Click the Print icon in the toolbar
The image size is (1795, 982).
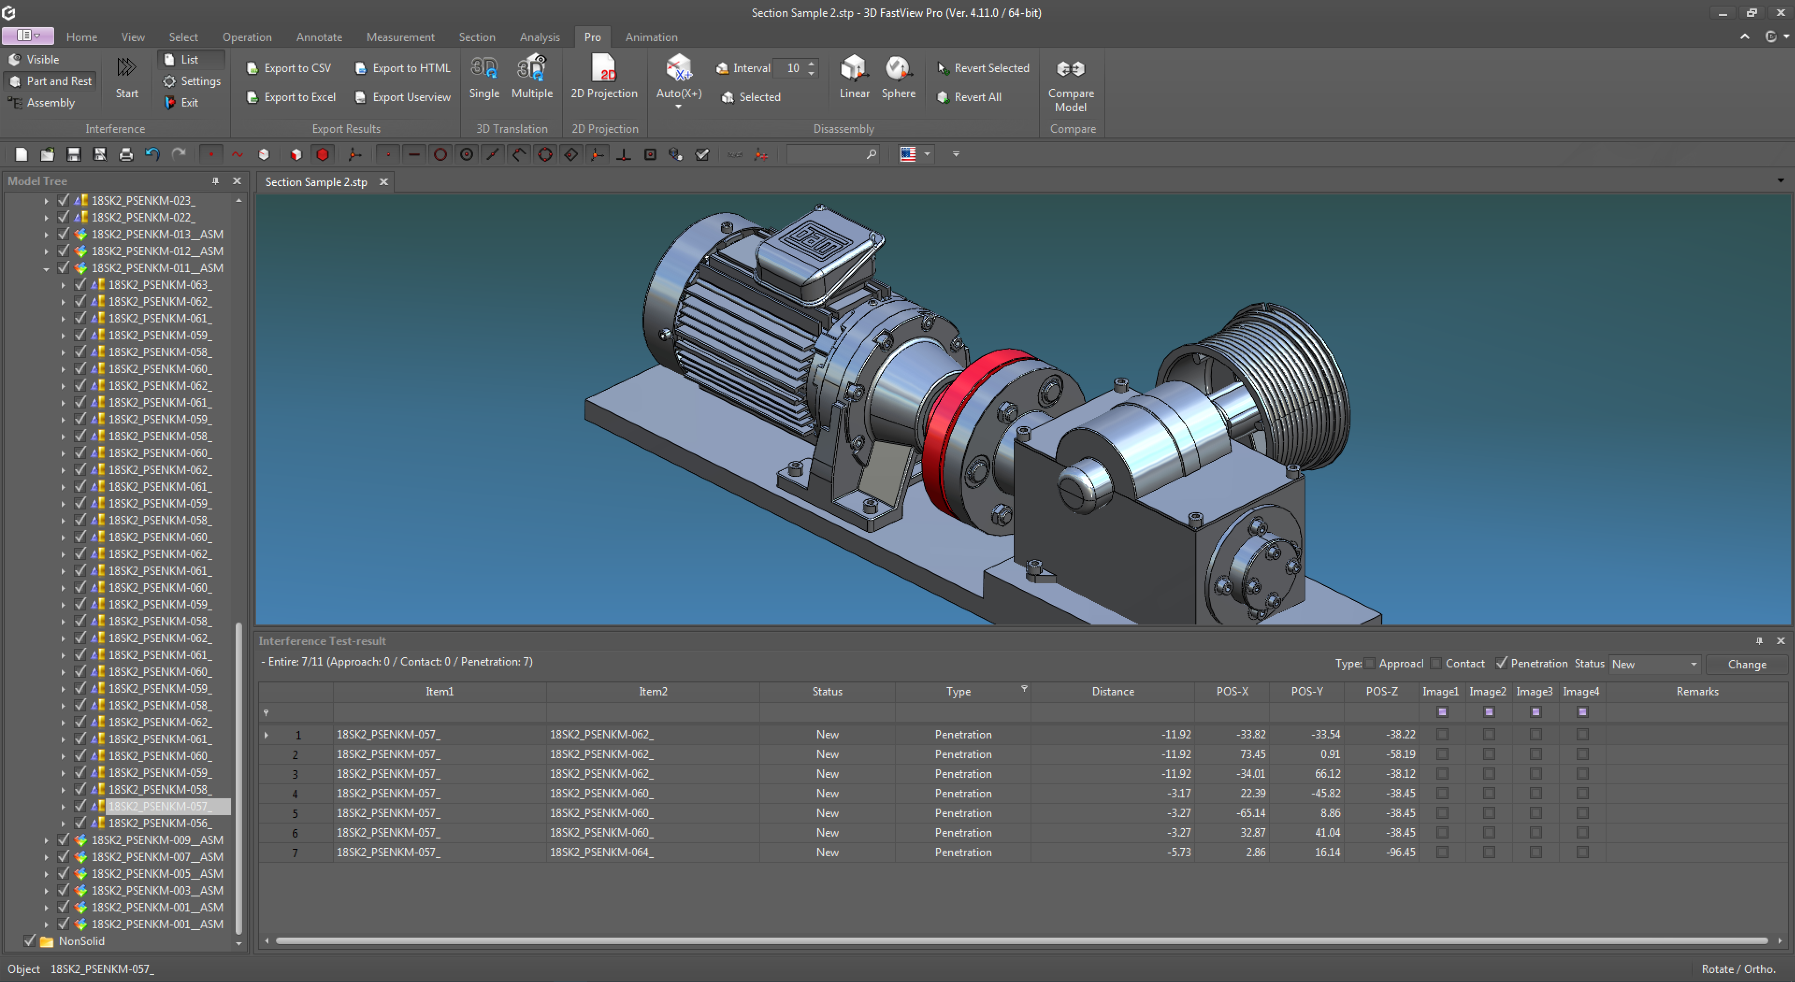[x=126, y=154]
